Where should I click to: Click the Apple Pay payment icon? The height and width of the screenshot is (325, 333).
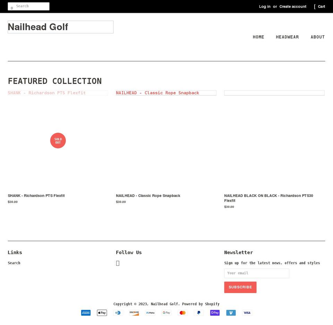[102, 313]
